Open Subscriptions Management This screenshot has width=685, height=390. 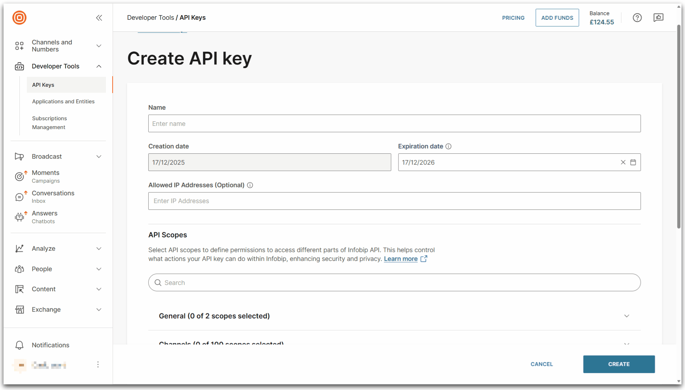click(49, 122)
